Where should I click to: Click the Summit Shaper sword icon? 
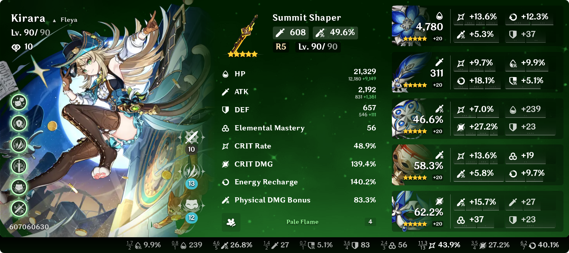[243, 35]
